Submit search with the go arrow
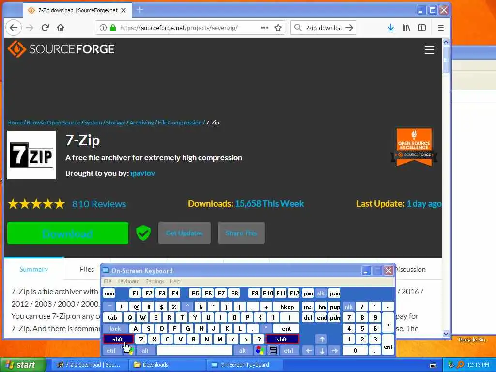The image size is (496, 372). point(349,28)
